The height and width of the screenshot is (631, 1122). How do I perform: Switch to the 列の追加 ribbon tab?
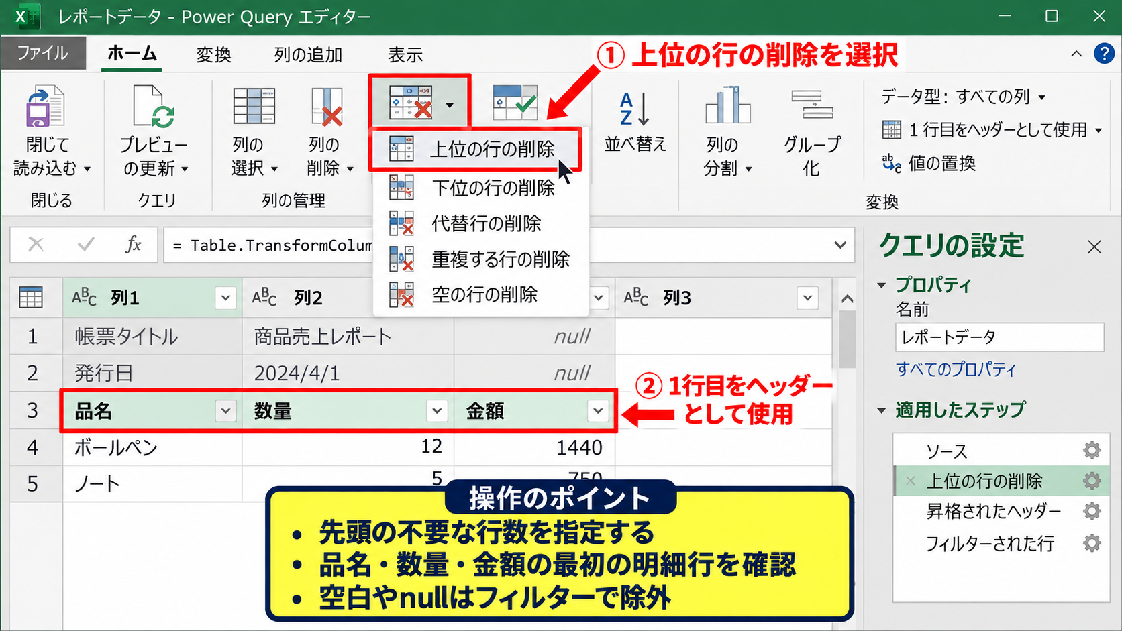[308, 55]
